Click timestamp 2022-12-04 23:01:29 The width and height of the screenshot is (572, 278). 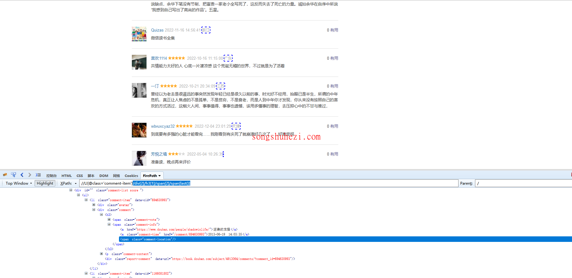click(213, 126)
